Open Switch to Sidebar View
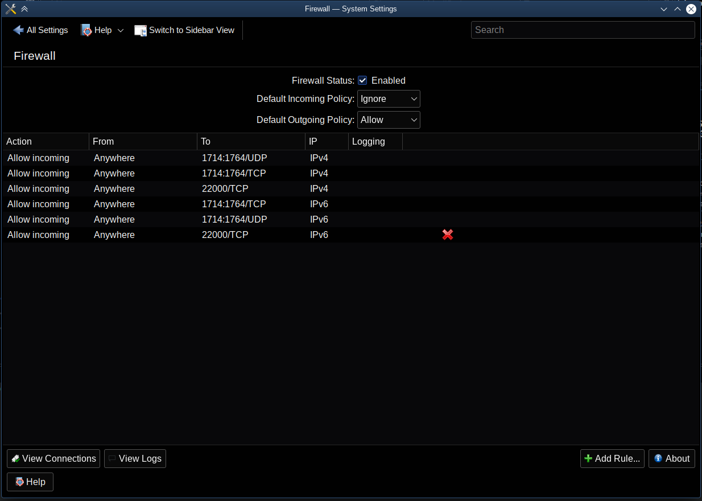The image size is (702, 501). click(x=184, y=30)
